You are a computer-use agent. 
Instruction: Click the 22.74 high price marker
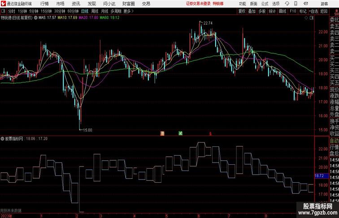[x=208, y=23]
